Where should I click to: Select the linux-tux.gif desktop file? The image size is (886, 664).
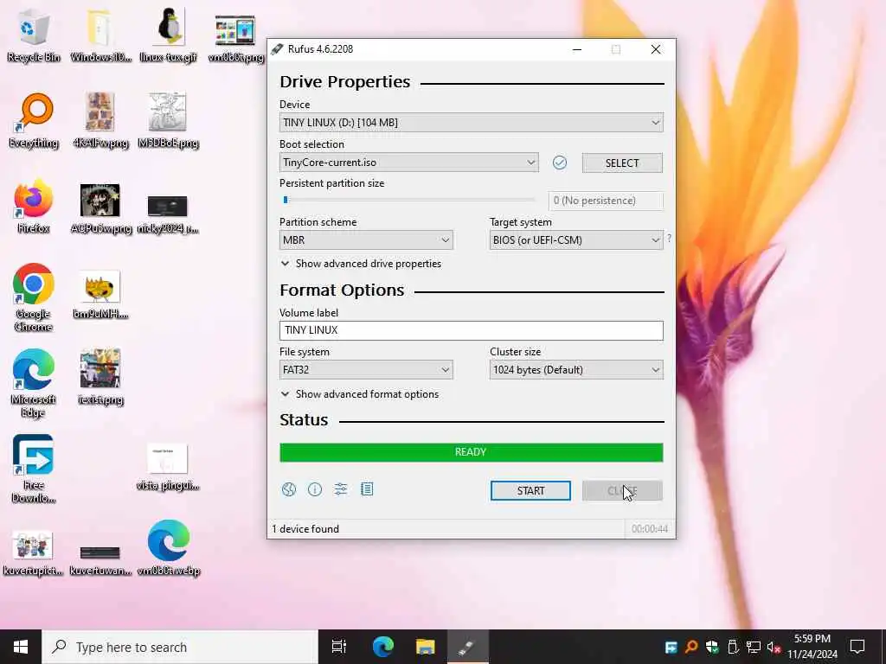(x=168, y=35)
